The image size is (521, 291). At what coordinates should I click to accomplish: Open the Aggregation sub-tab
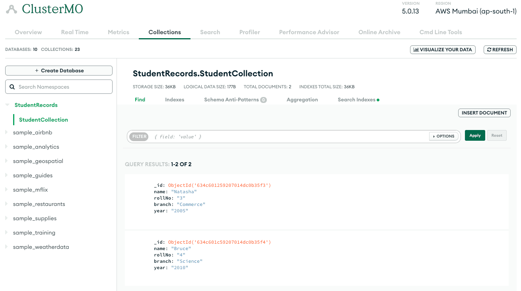pyautogui.click(x=302, y=100)
